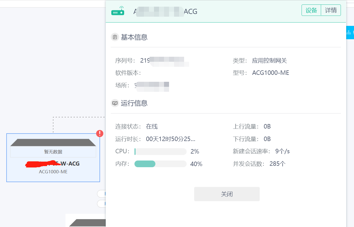Open the 详情 tab
Screen dimensions: 354x227
pyautogui.click(x=331, y=11)
